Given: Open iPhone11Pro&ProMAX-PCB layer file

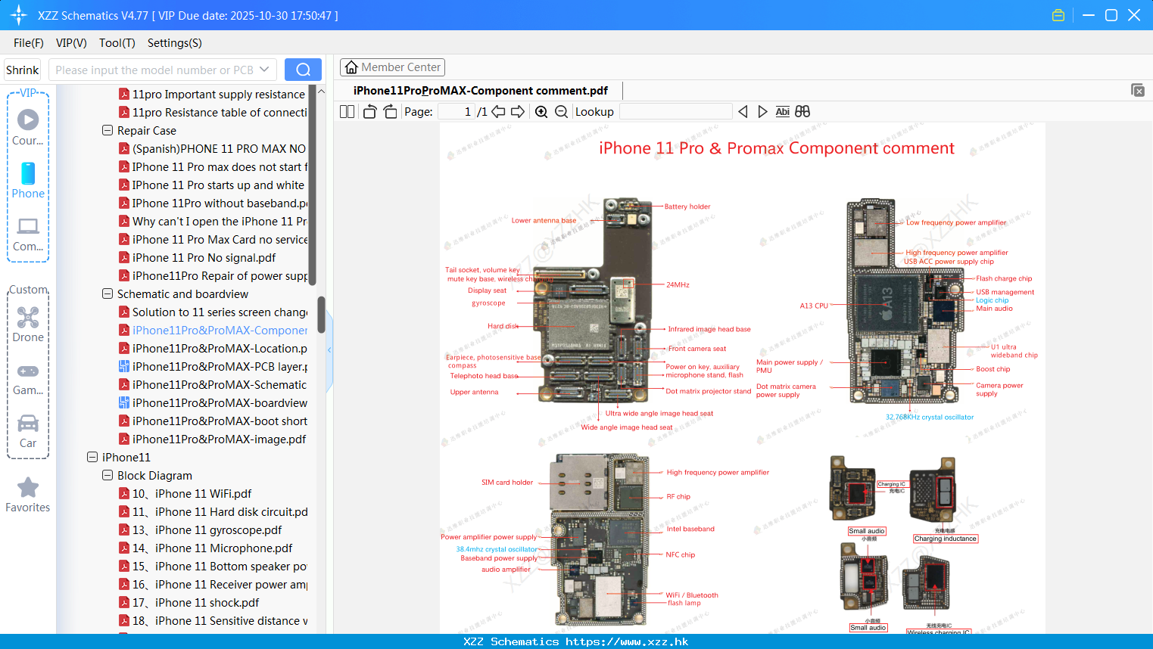Looking at the screenshot, I should (213, 366).
